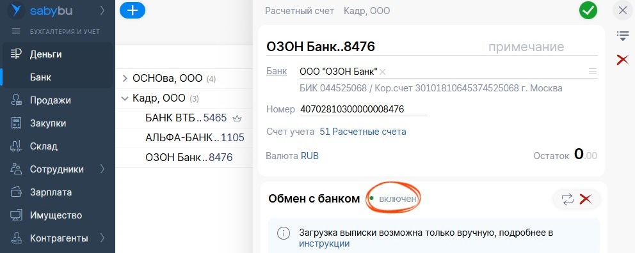635x253 pixels.
Task: Open the Сотрудники section
Action: 58,169
